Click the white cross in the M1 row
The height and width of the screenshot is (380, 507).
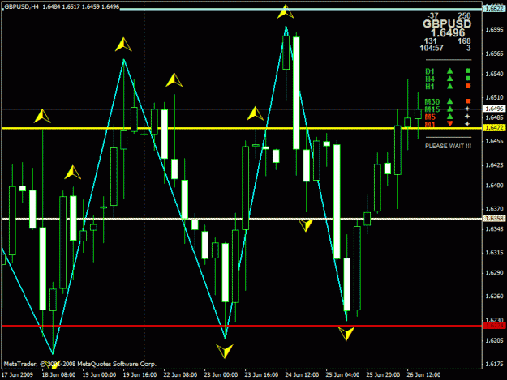coord(467,124)
